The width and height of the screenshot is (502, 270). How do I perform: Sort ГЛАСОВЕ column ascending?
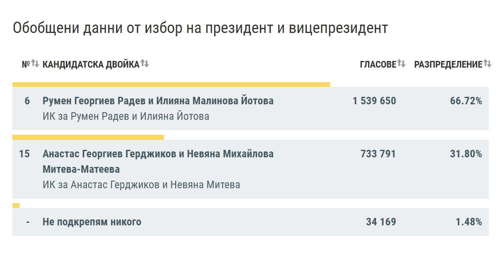[x=399, y=63]
